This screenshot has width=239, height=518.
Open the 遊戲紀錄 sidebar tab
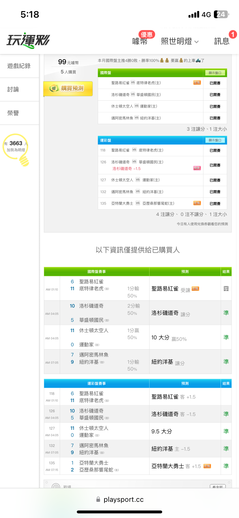[19, 66]
